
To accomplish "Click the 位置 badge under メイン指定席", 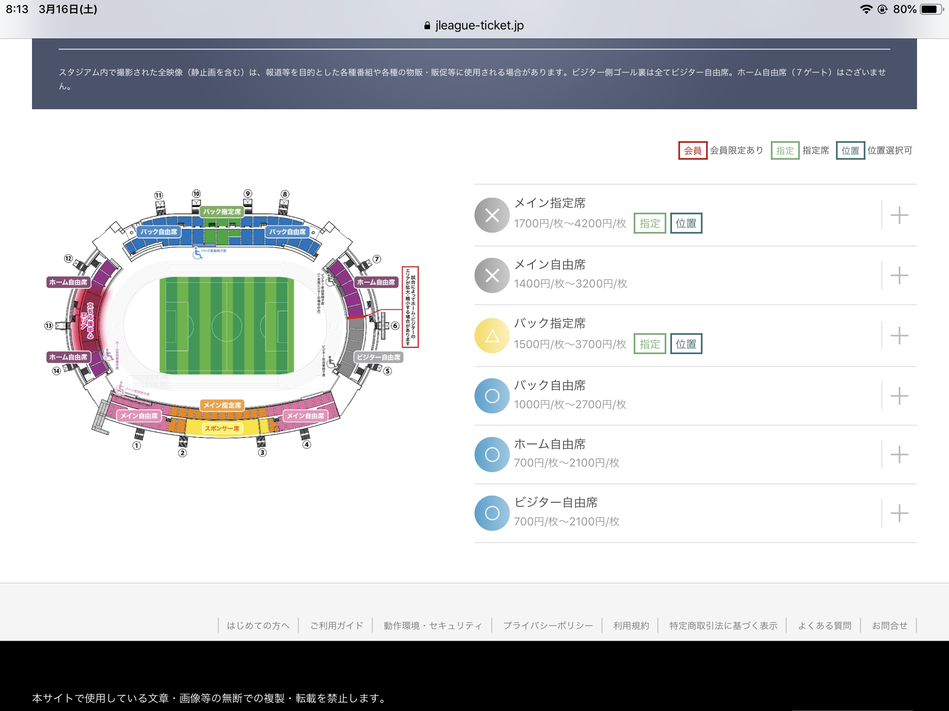I will coord(686,224).
